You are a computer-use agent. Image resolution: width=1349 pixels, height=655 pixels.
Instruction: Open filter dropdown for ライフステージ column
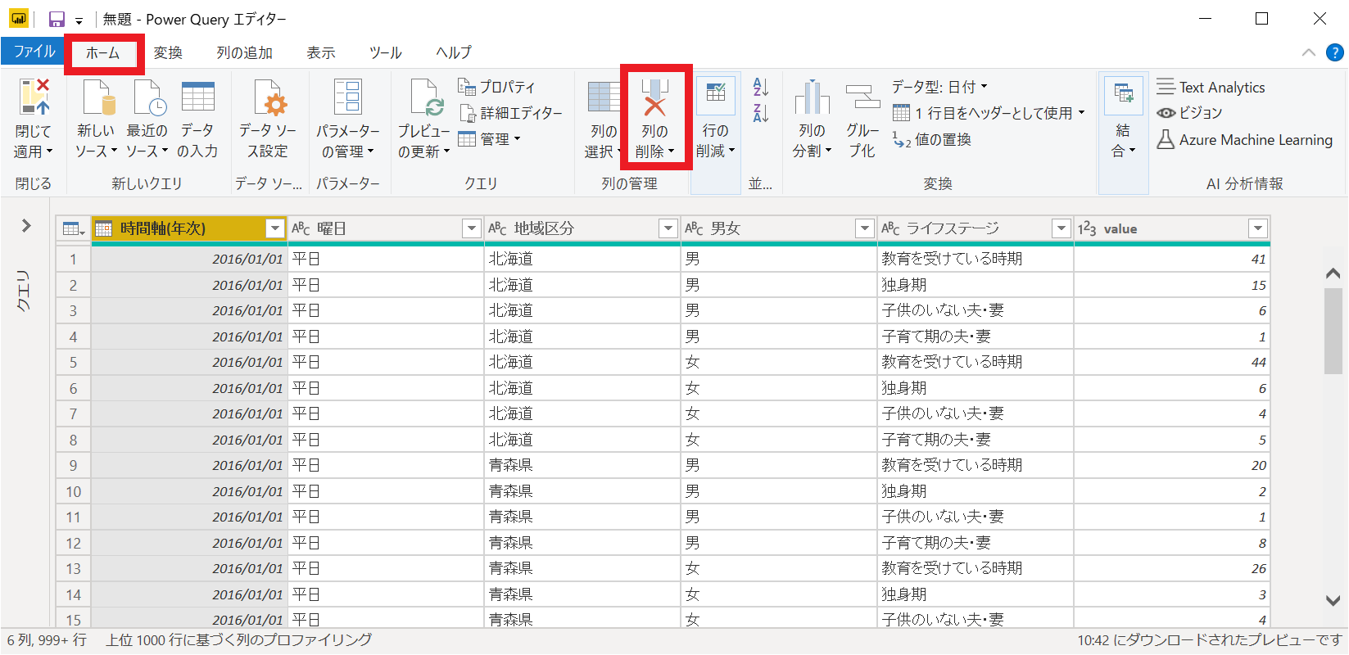pos(1062,228)
